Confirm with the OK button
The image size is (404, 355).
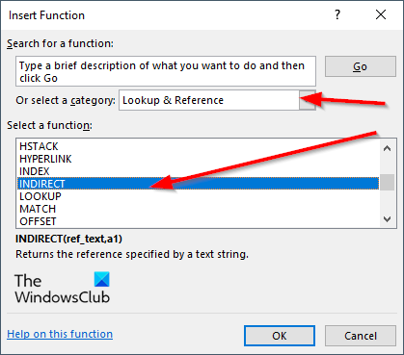280,336
